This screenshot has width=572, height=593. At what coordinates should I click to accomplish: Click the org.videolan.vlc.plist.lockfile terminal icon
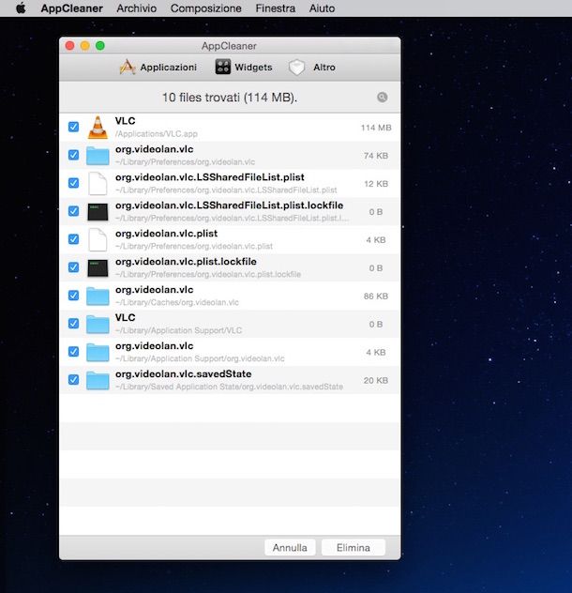tap(98, 267)
